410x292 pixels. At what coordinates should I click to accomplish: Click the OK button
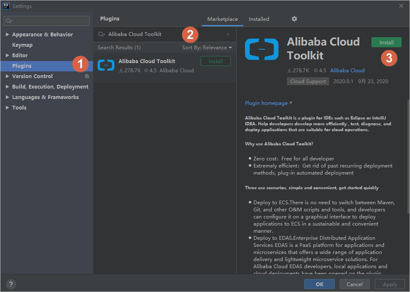pyautogui.click(x=319, y=284)
